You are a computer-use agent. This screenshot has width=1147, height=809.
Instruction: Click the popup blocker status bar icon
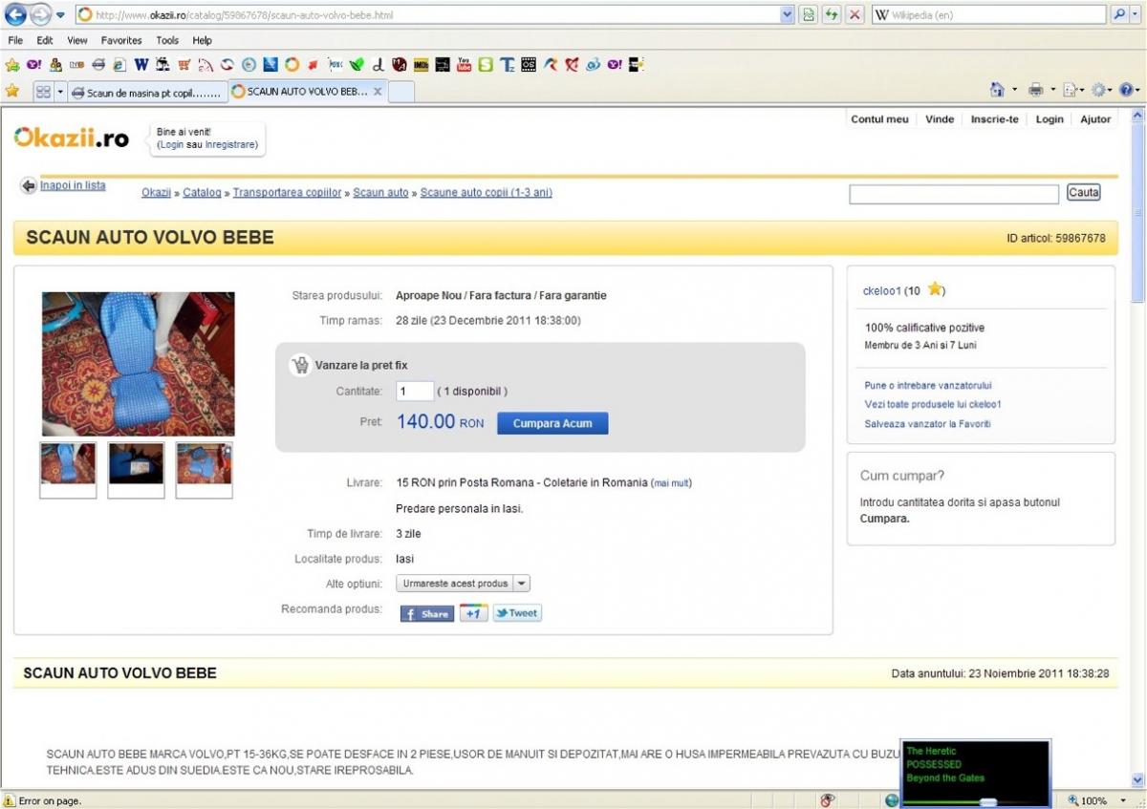coord(828,800)
